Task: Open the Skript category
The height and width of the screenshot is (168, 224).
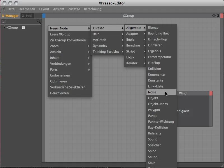Action: click(135, 51)
